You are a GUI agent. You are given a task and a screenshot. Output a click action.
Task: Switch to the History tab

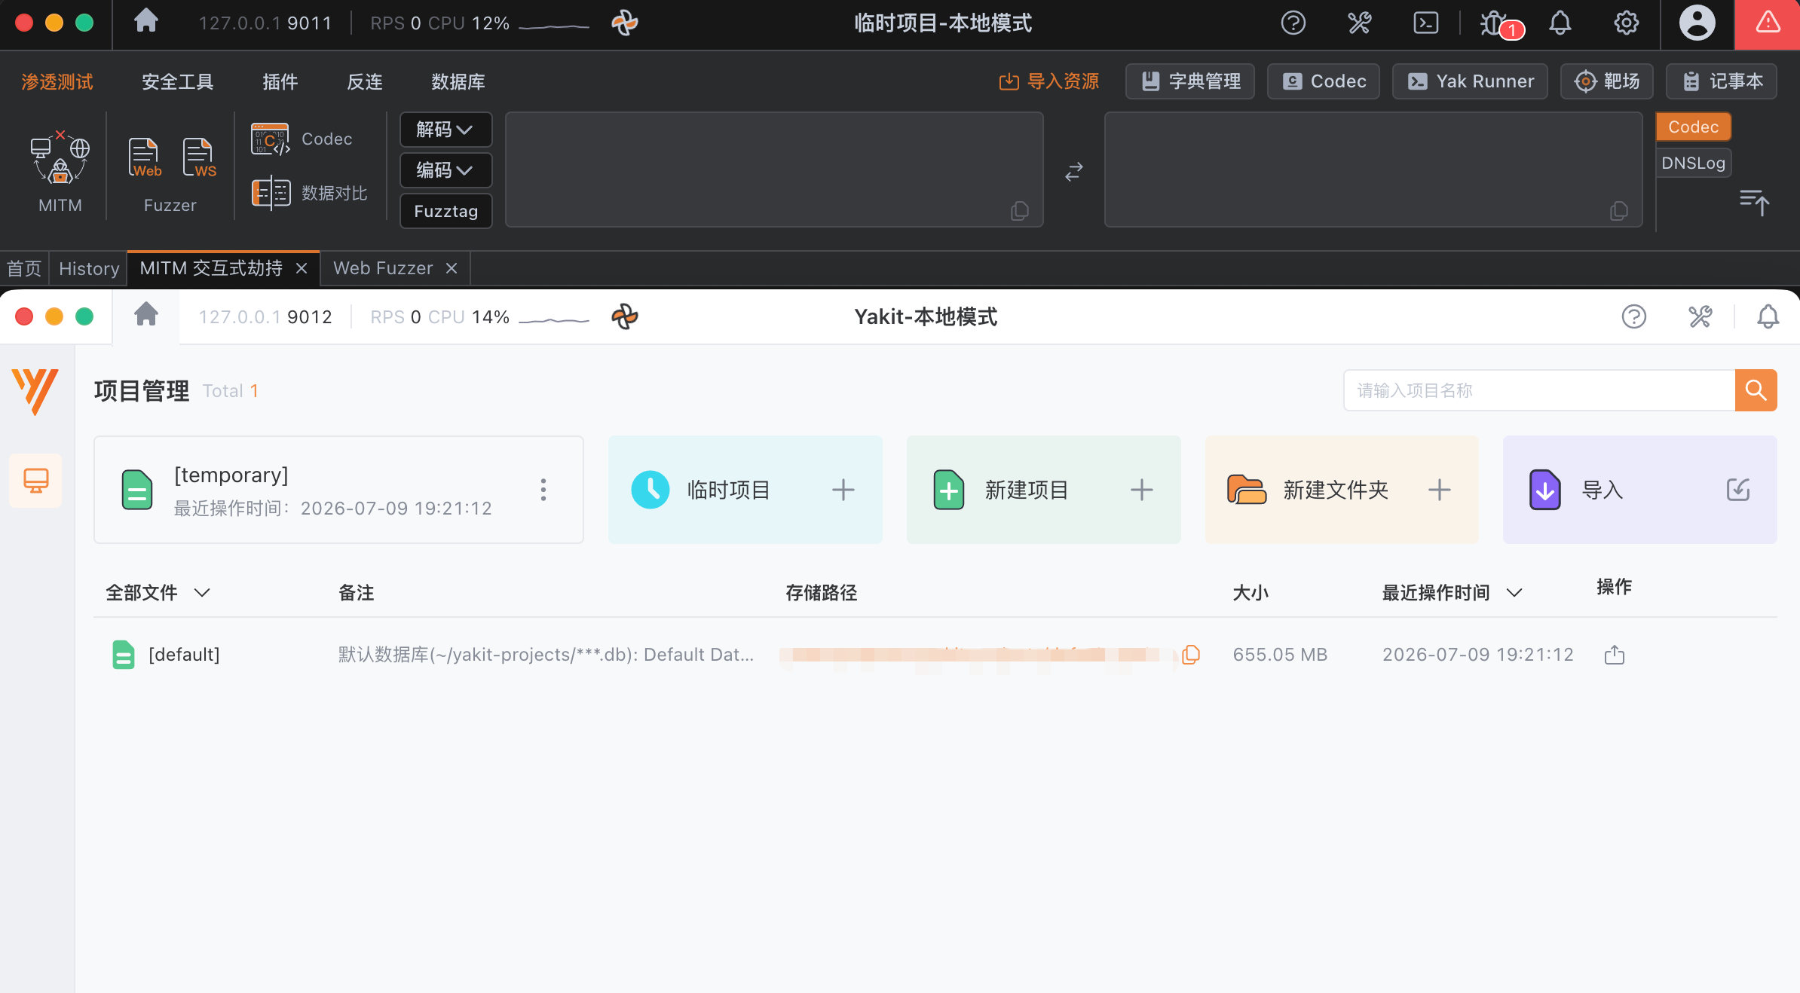point(89,268)
